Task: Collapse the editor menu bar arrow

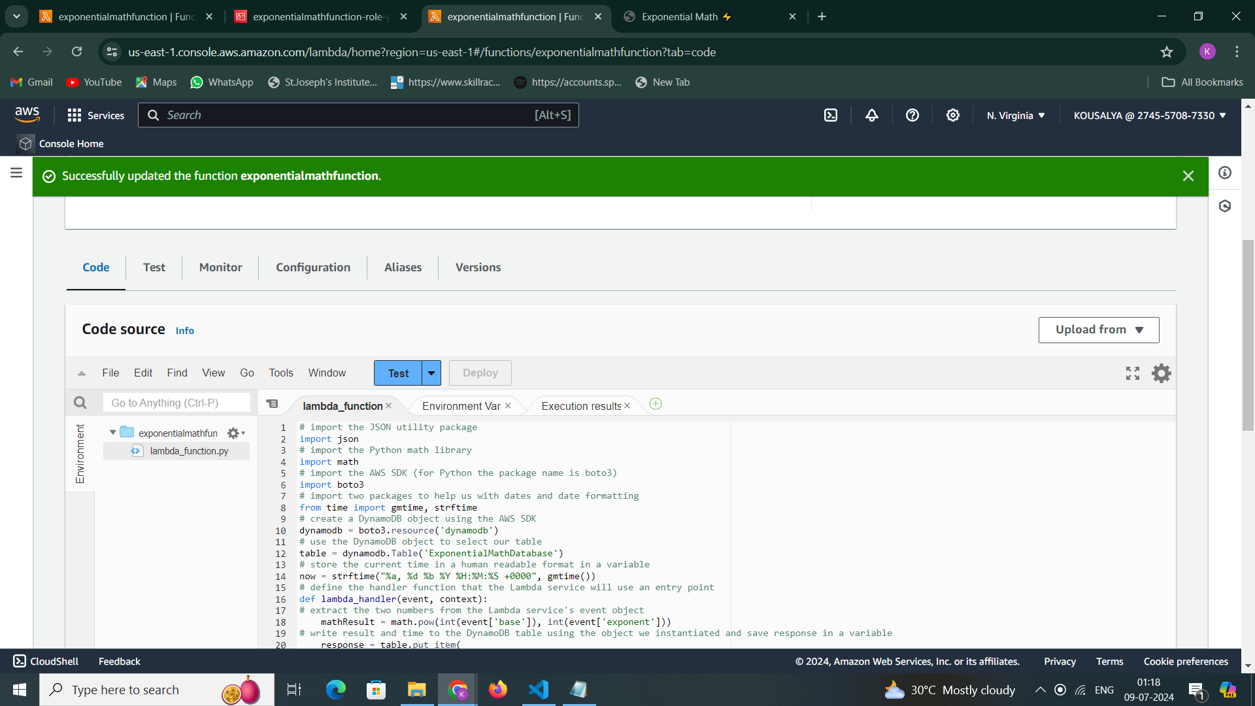Action: click(x=82, y=373)
